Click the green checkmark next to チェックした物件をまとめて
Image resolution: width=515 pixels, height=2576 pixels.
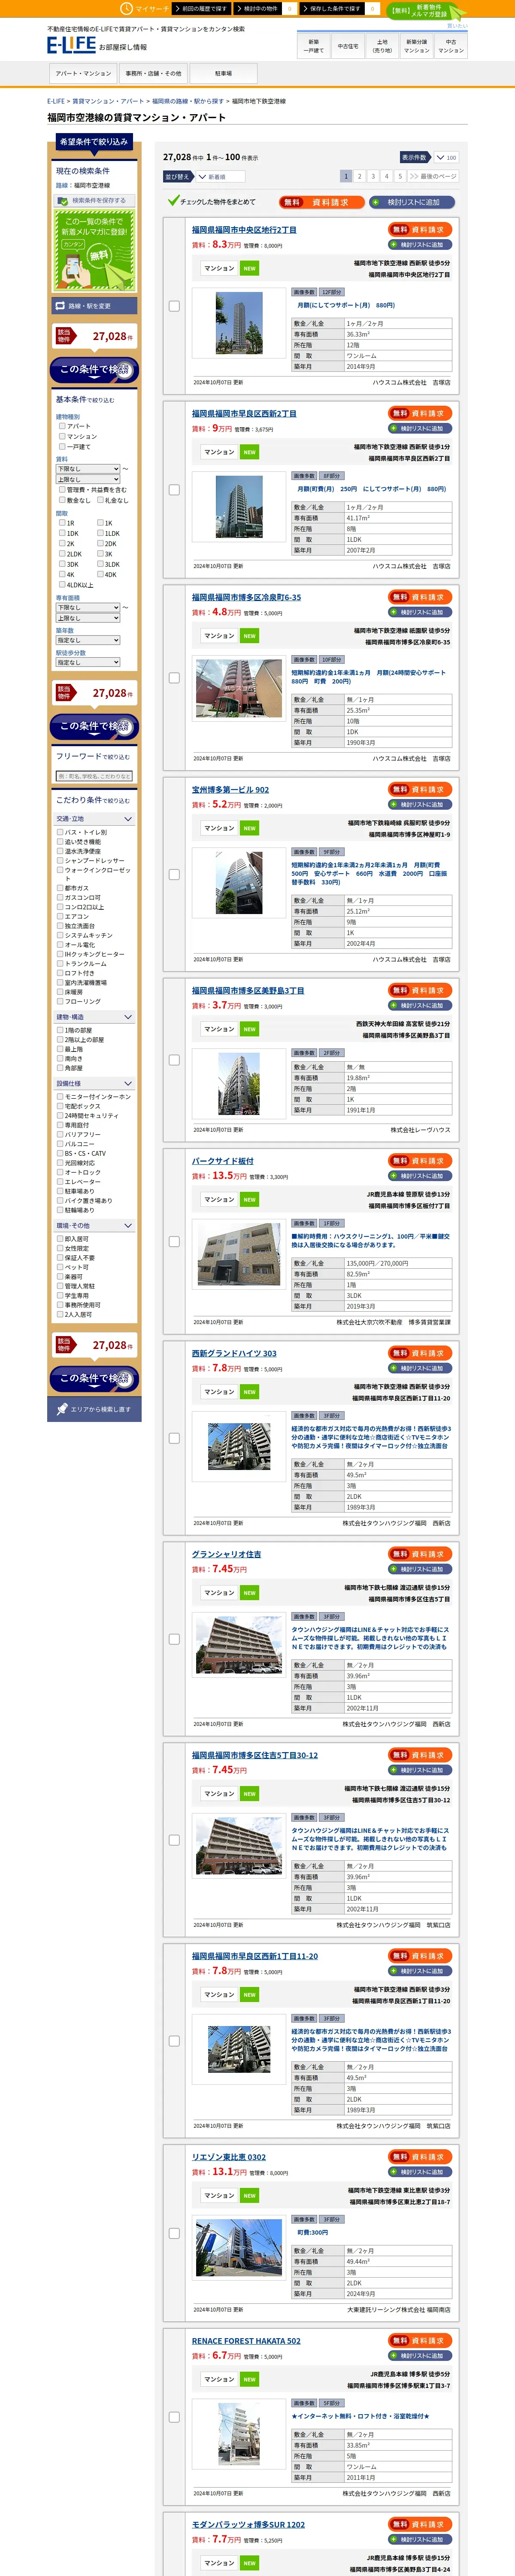[173, 201]
